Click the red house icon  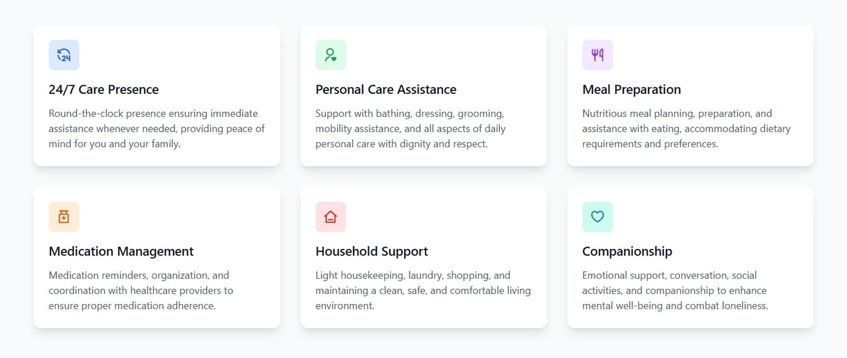pos(331,217)
